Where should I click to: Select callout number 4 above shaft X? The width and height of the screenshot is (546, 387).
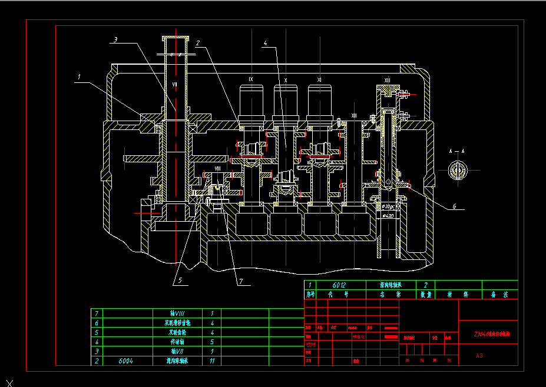(265, 43)
